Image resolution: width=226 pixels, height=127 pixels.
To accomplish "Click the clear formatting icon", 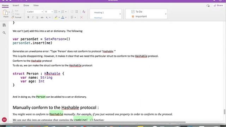I will [84, 12].
